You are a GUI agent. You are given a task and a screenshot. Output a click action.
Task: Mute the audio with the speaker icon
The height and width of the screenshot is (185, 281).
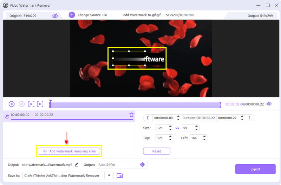tap(269, 104)
